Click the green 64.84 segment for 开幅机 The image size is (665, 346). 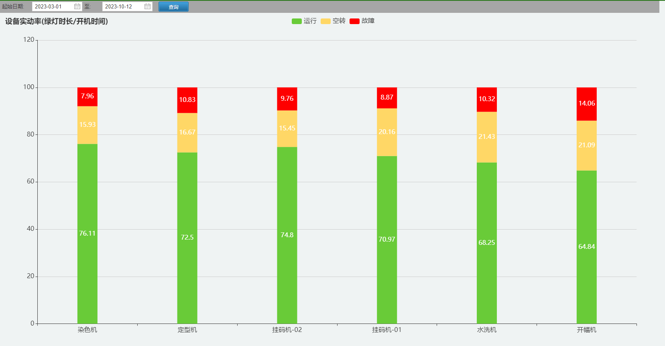[587, 247]
